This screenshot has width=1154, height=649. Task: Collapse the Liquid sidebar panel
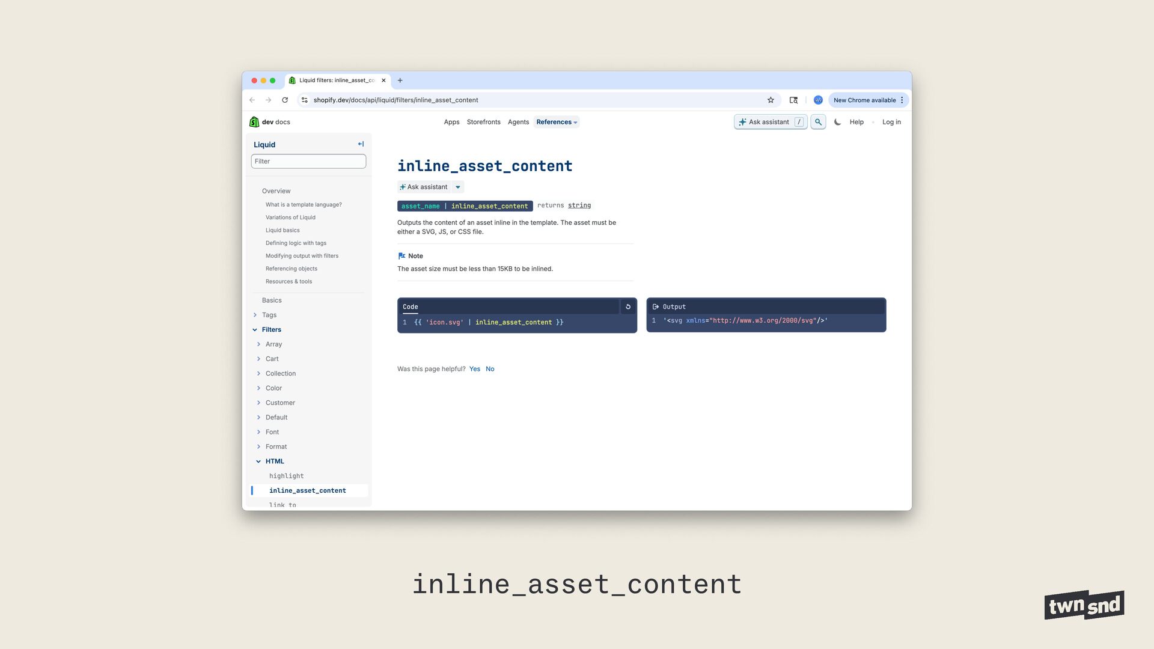361,144
